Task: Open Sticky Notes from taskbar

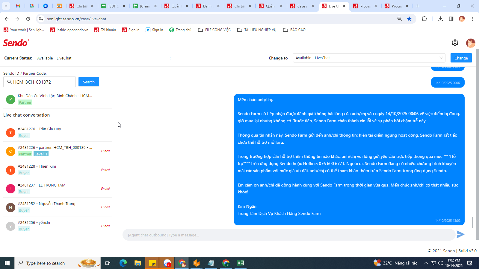Action: 152,263
